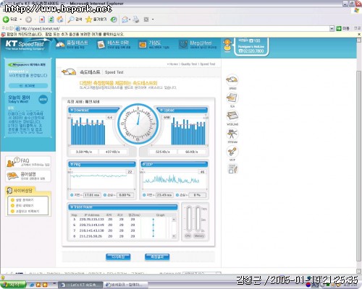
Task: Open the address bar dropdown arrow
Action: tap(332, 28)
